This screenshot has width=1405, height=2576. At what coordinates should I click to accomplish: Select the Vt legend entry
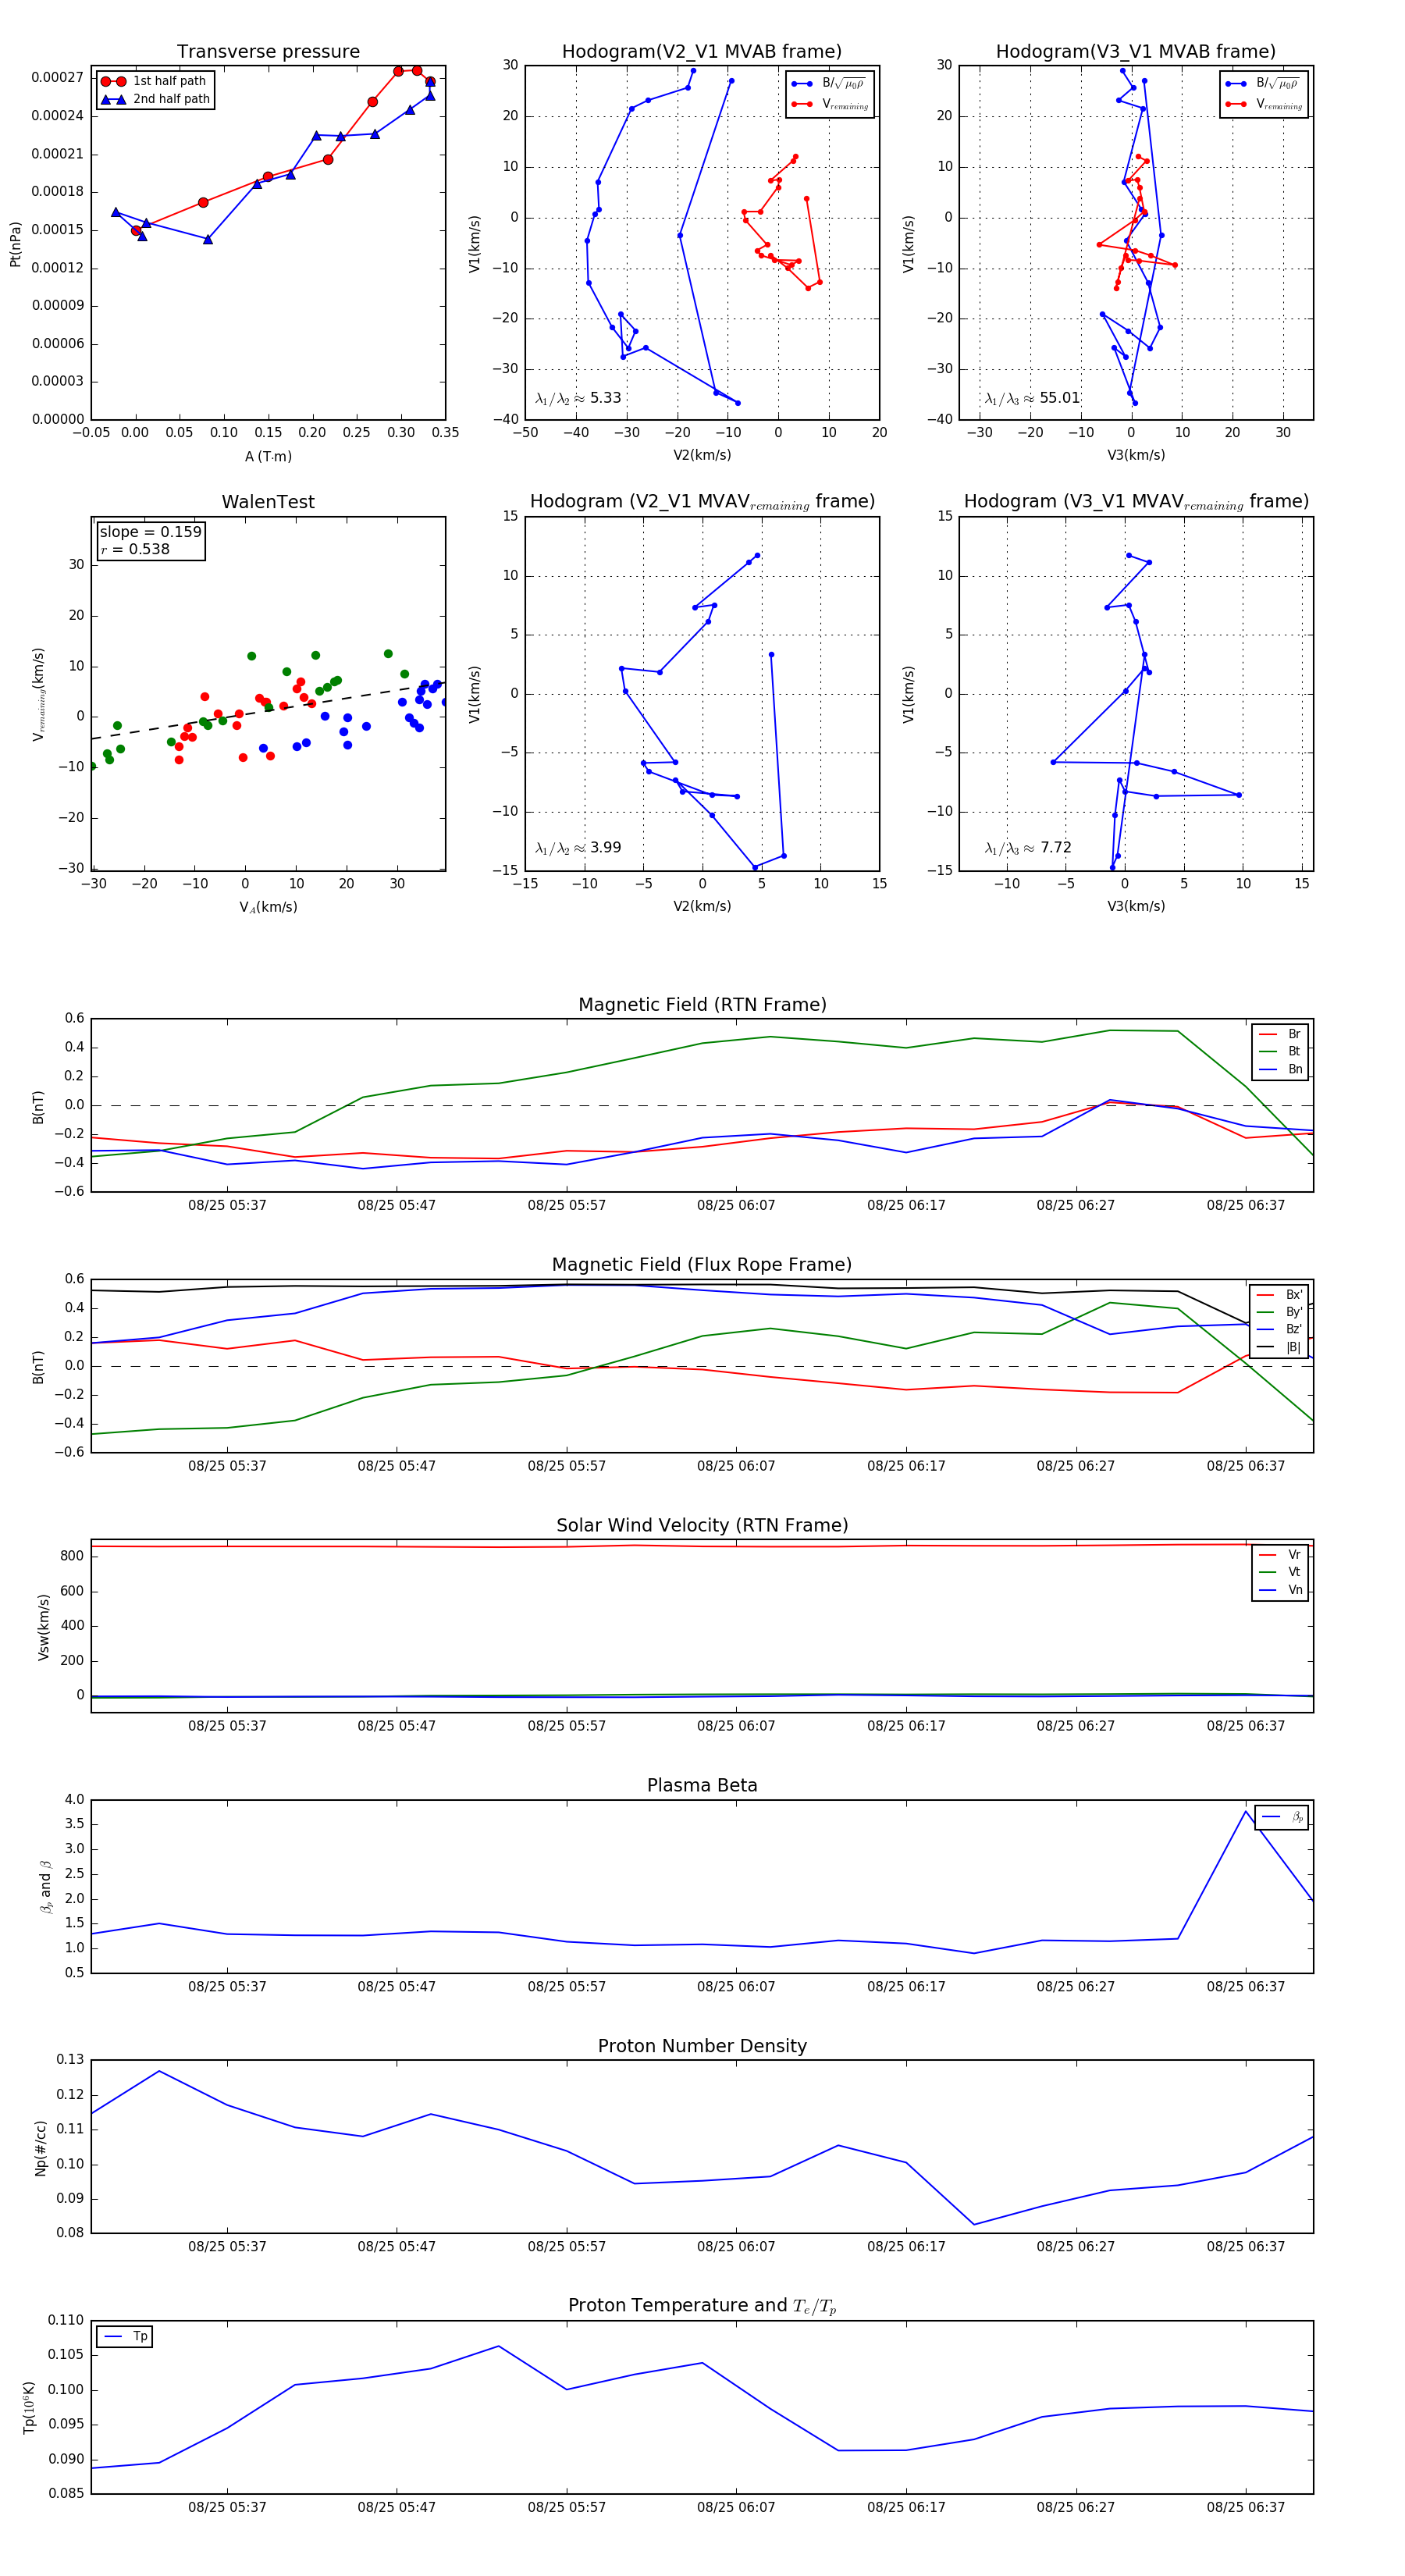(x=1280, y=1572)
